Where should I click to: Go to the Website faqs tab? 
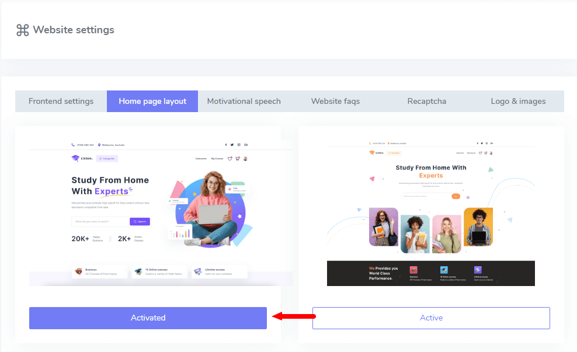(335, 101)
